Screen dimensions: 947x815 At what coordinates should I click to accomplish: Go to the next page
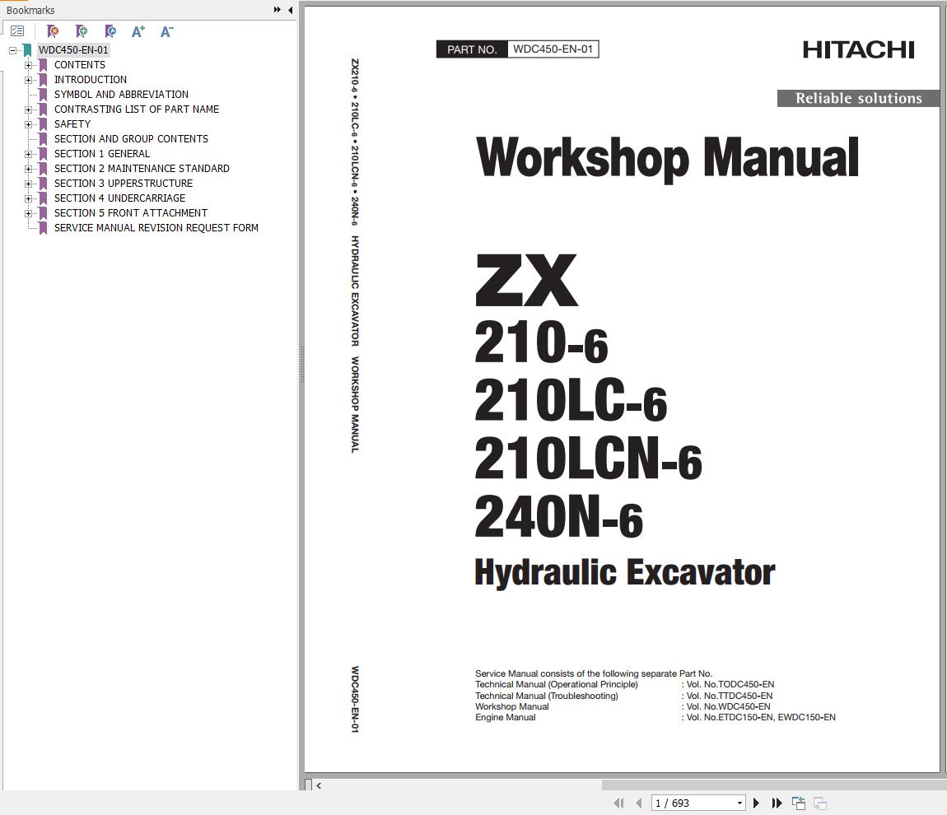click(756, 803)
